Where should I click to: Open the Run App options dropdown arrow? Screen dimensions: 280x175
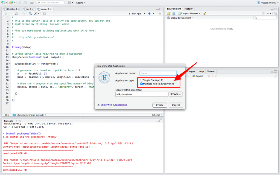(x=144, y=14)
